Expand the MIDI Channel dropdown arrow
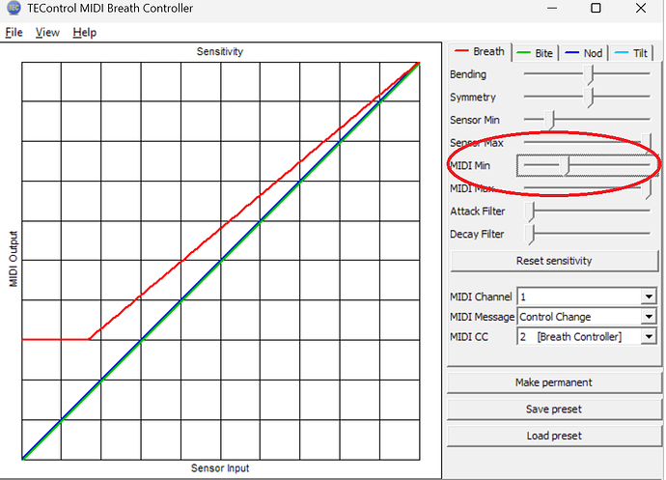The width and height of the screenshot is (666, 480). pyautogui.click(x=649, y=296)
